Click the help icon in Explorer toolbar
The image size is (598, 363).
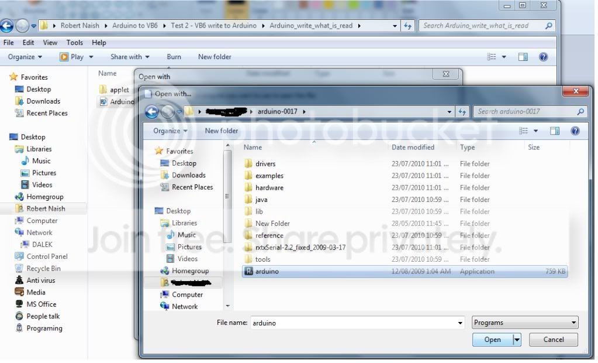click(x=543, y=57)
